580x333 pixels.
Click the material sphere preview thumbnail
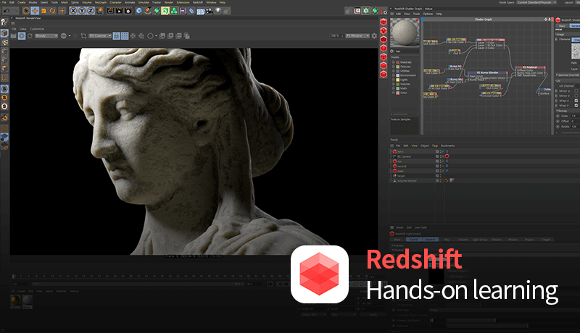pos(405,33)
